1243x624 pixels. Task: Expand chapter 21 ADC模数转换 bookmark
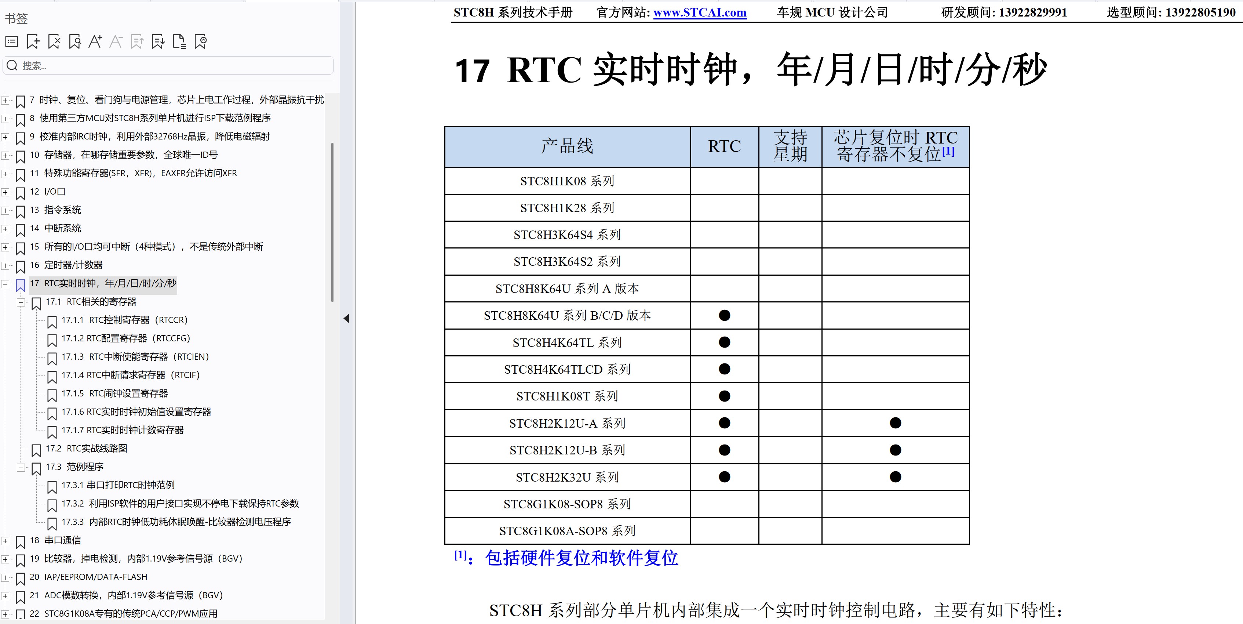coord(5,595)
